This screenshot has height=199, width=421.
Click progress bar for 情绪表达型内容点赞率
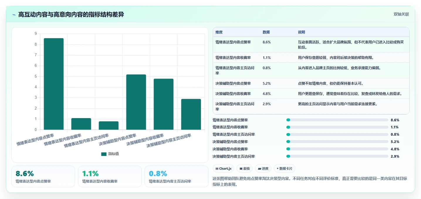tap(337, 120)
